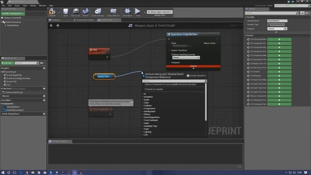Open the Add New dropdown in My Blueprint
Screen dimensions: 311x175
(8, 63)
